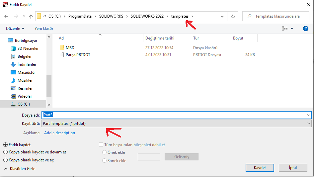Select the Müzikler music icon
This screenshot has height=177, width=314.
[x=13, y=80]
